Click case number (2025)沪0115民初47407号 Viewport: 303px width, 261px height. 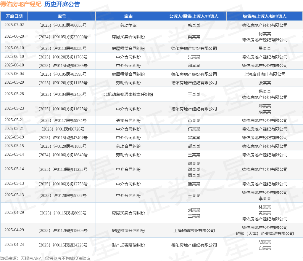pyautogui.click(x=63, y=138)
